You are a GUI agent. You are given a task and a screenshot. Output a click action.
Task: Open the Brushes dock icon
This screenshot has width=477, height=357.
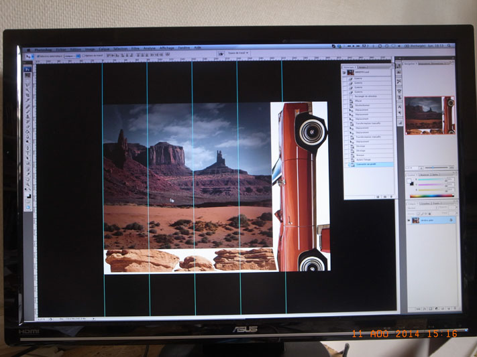tap(399, 91)
